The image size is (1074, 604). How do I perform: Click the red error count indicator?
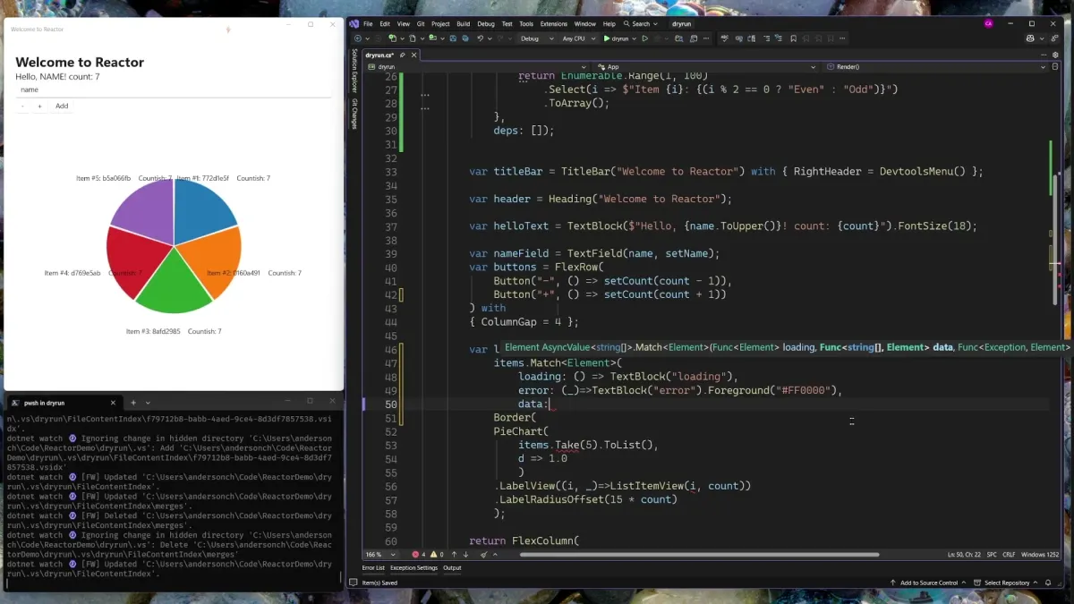click(419, 554)
